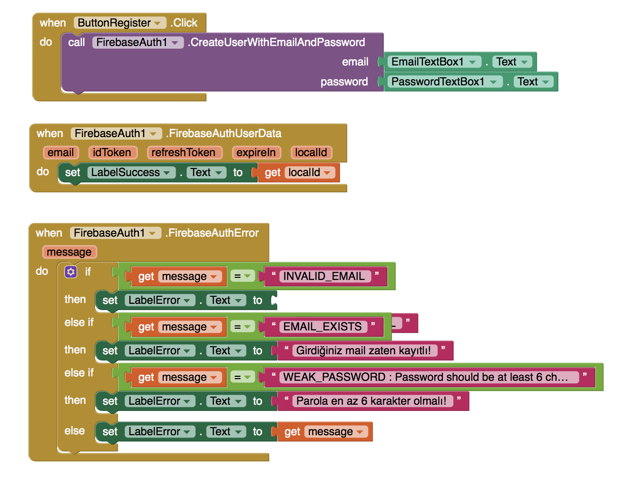Open FirebaseAuth1 dropdown in the FirebaseAuthUserData event

pos(116,134)
